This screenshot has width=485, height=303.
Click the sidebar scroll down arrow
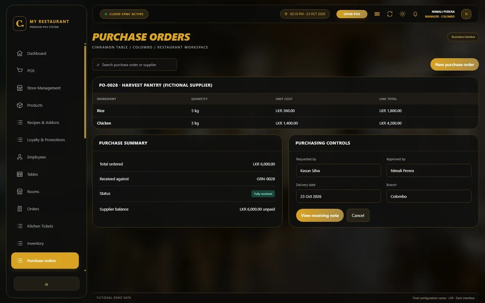[x=85, y=271]
